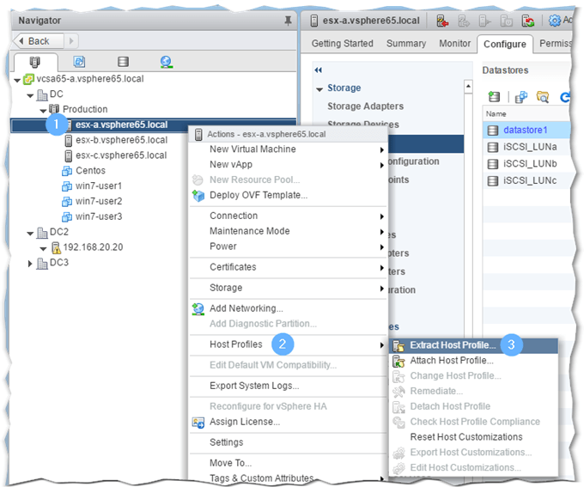The image size is (584, 493).
Task: Open Storage submenu in context menu
Action: (x=289, y=288)
